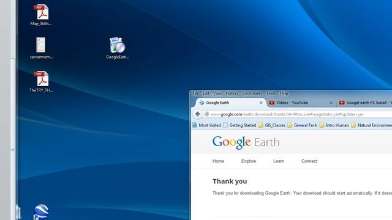
Task: Open the Learn page link
Action: click(279, 161)
